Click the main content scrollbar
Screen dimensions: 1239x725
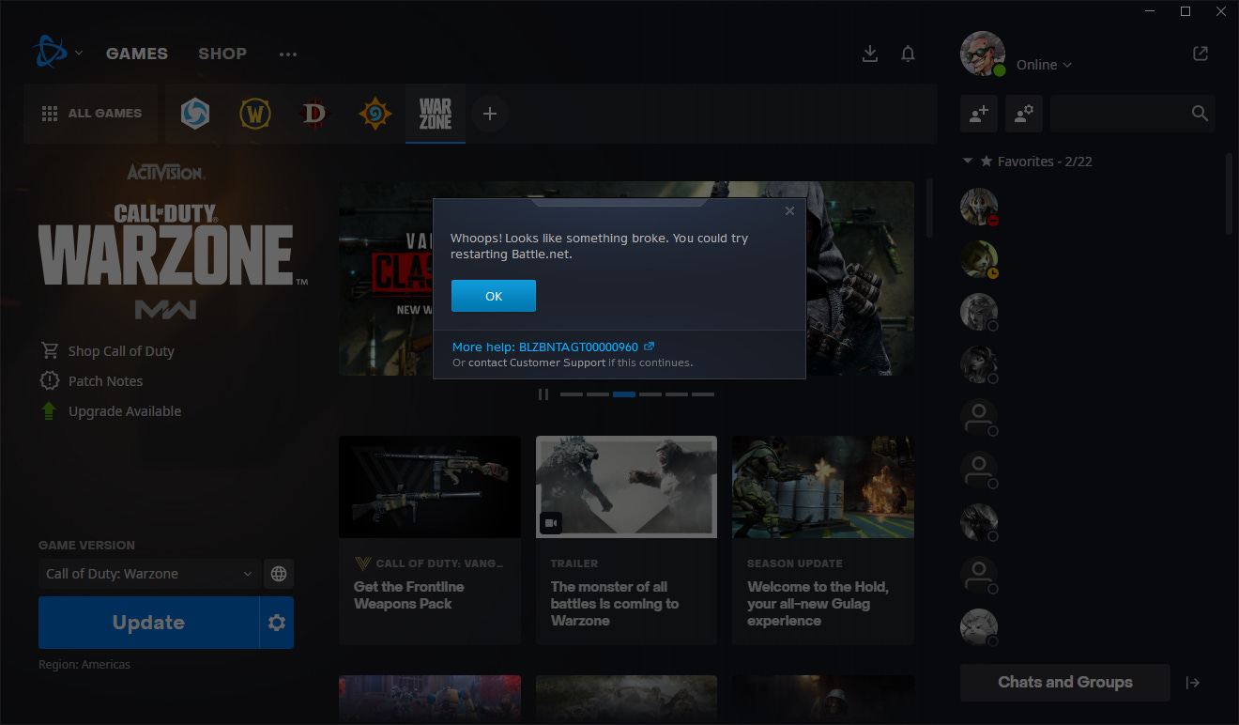click(929, 208)
